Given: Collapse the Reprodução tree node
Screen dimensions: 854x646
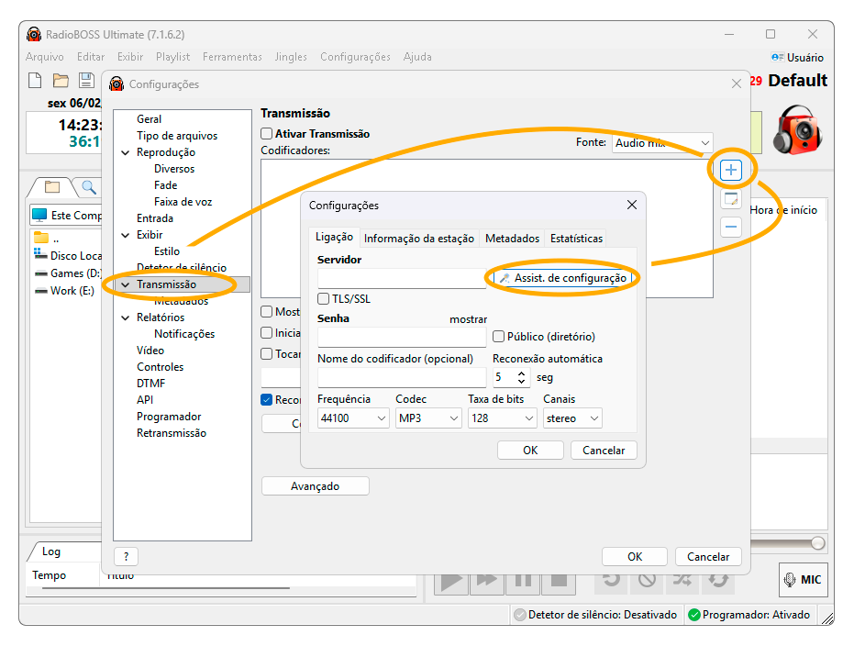Looking at the screenshot, I should tap(126, 152).
